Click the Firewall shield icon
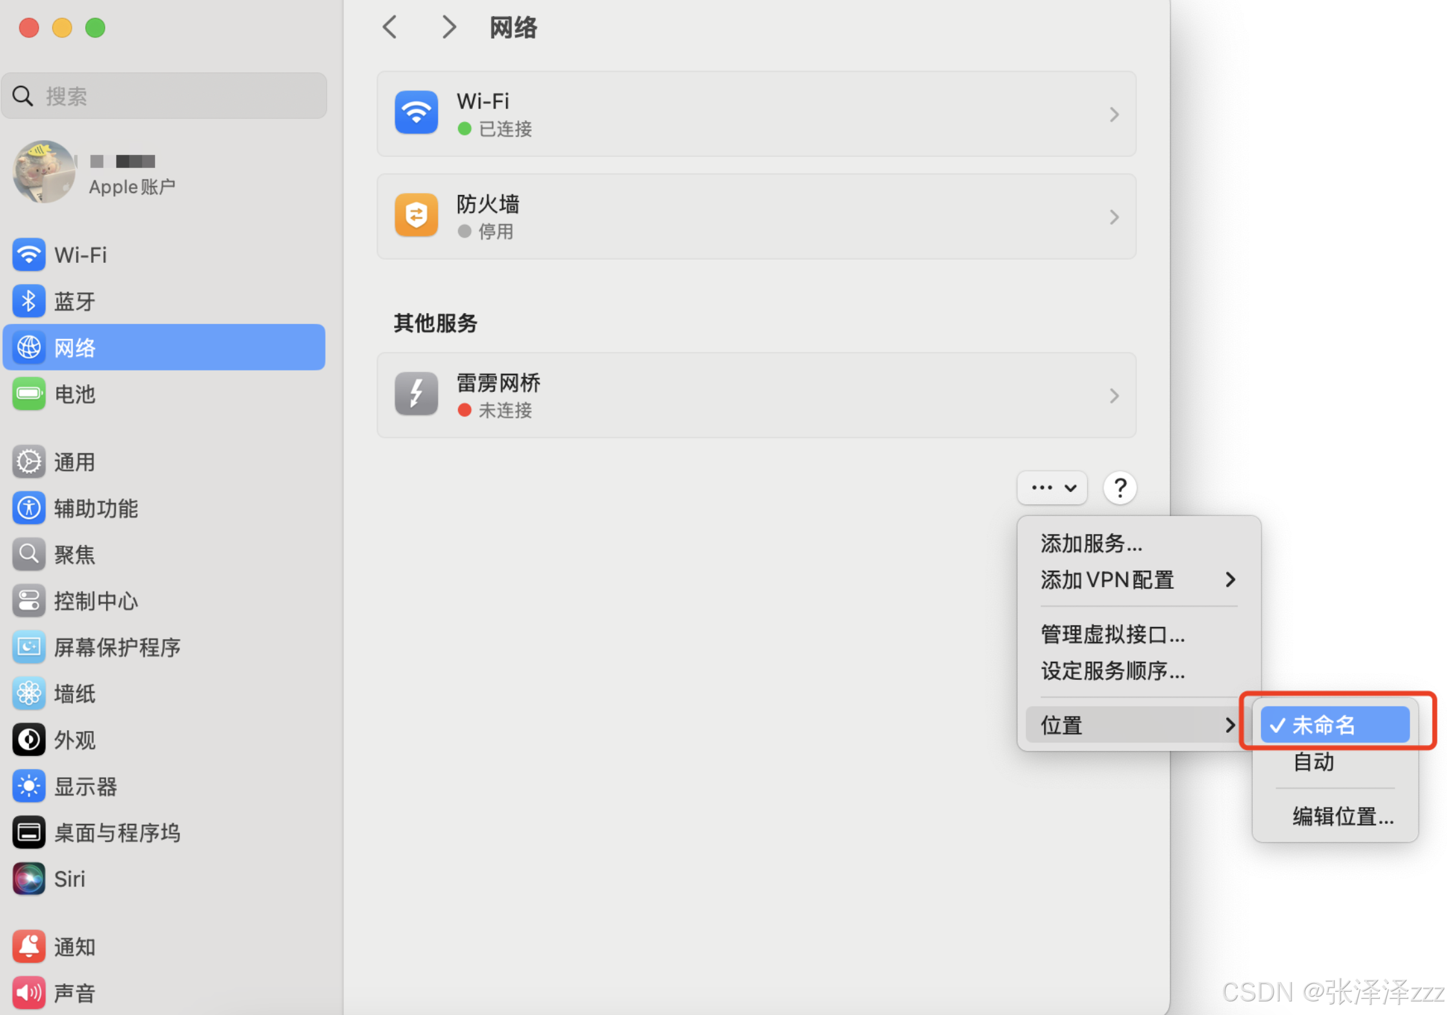 click(416, 216)
